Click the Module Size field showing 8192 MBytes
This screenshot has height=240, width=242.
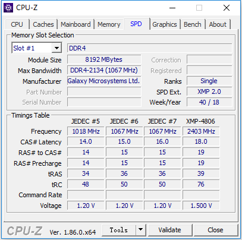[104, 59]
